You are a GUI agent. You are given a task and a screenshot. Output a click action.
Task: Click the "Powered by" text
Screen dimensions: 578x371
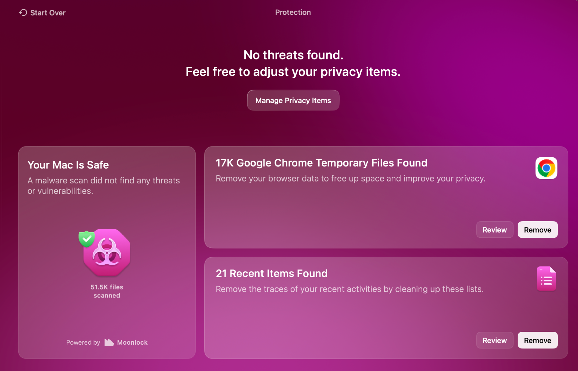coord(83,342)
